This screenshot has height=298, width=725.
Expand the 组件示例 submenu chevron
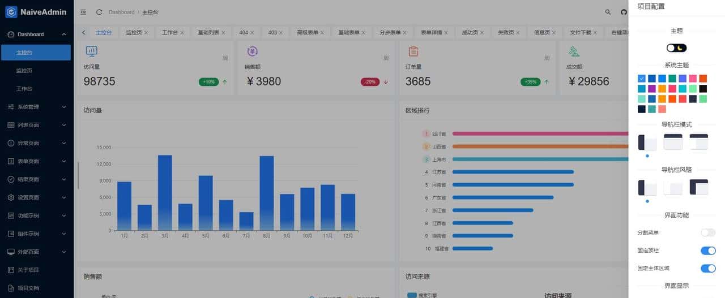[64, 234]
